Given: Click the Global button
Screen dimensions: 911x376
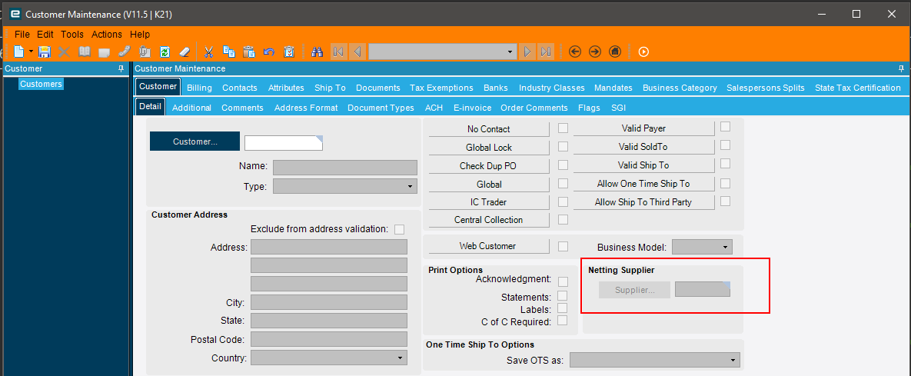Looking at the screenshot, I should click(489, 184).
